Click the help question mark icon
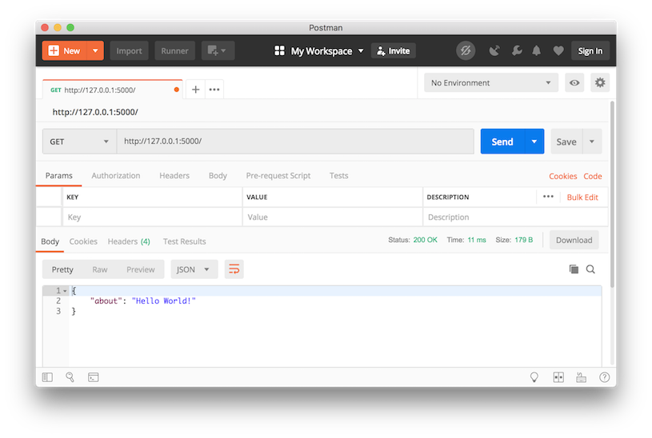The width and height of the screenshot is (652, 438). (x=604, y=377)
